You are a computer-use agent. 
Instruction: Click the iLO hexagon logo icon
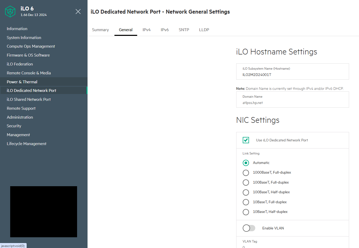pyautogui.click(x=10, y=12)
